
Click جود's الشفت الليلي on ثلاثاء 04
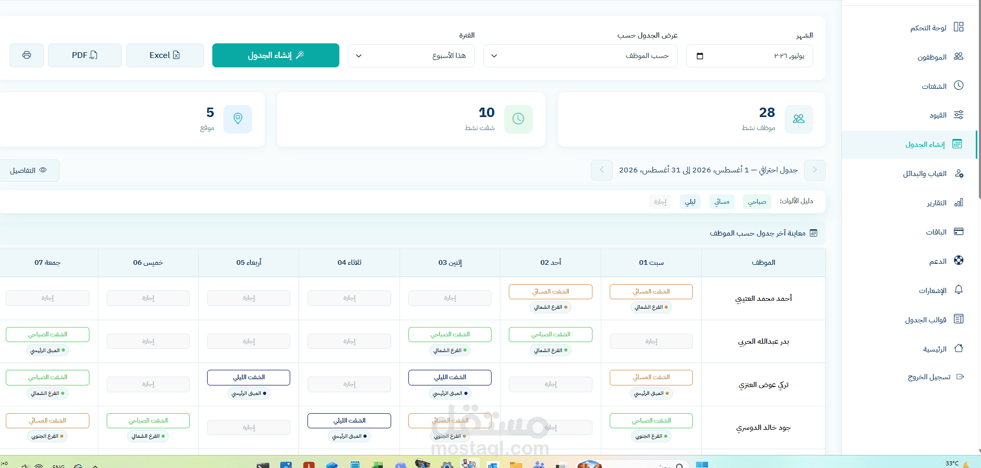tap(349, 420)
